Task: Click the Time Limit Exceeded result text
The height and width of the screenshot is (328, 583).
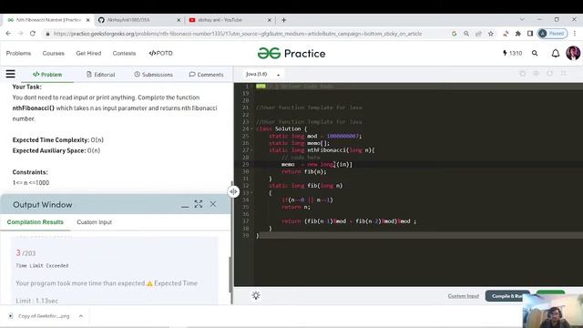Action: [42, 265]
